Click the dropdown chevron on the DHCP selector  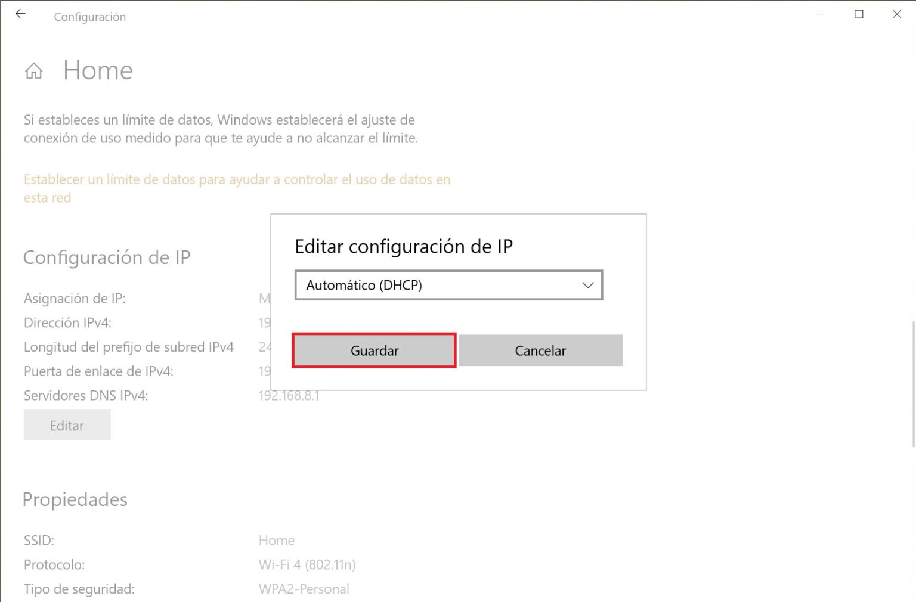(587, 285)
